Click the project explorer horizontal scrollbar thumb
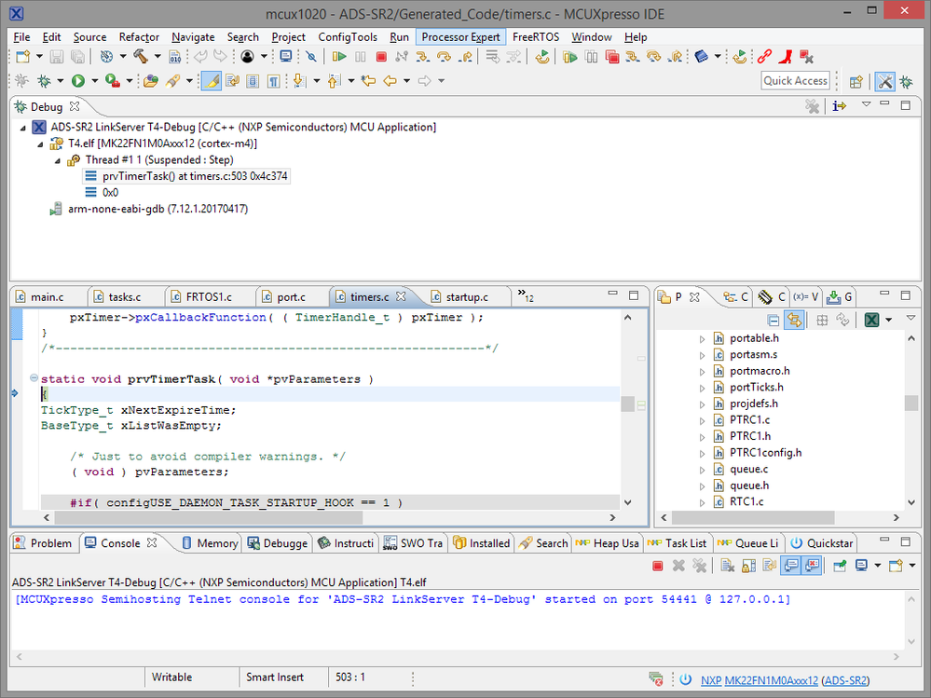The image size is (931, 698). (752, 517)
